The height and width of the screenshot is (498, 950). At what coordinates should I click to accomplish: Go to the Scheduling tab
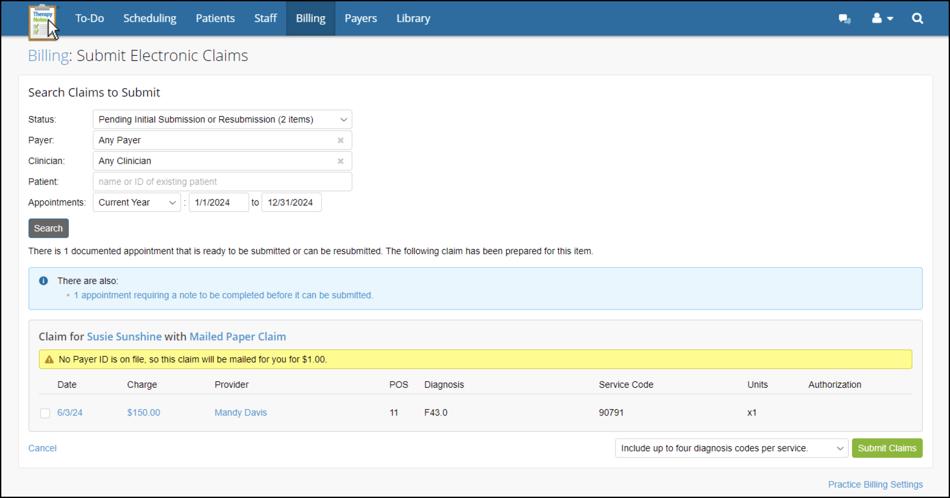pos(150,18)
